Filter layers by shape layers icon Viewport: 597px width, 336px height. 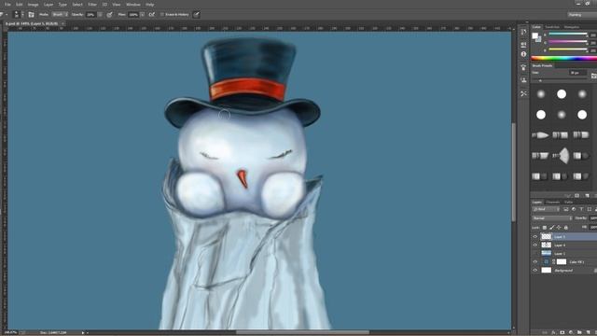[x=589, y=209]
